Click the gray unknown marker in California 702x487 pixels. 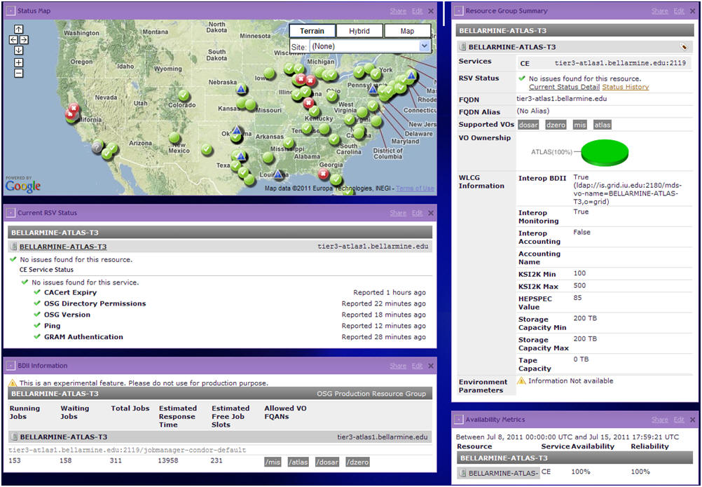coord(97,146)
